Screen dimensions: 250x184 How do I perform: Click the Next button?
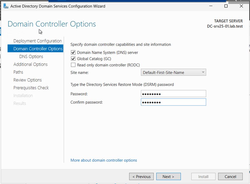pyautogui.click(x=168, y=177)
